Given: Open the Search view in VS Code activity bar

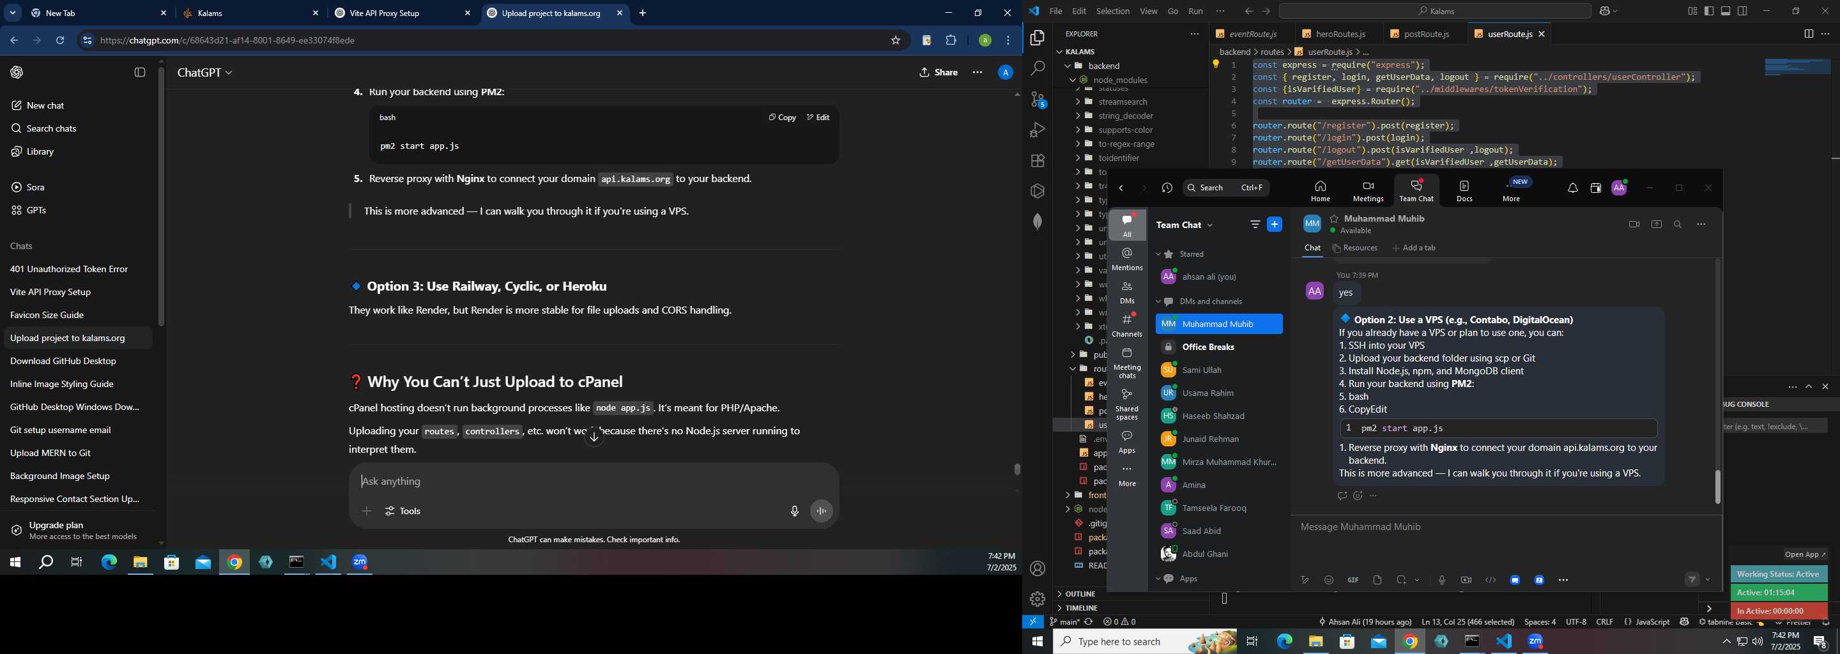Looking at the screenshot, I should click(1038, 68).
